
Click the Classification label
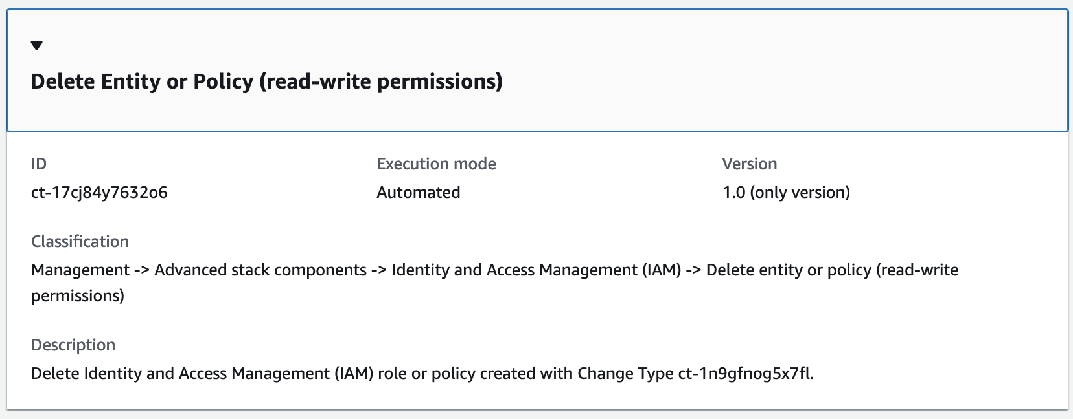79,241
